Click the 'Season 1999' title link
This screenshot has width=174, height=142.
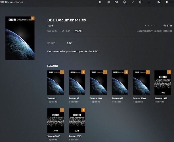point(161,99)
